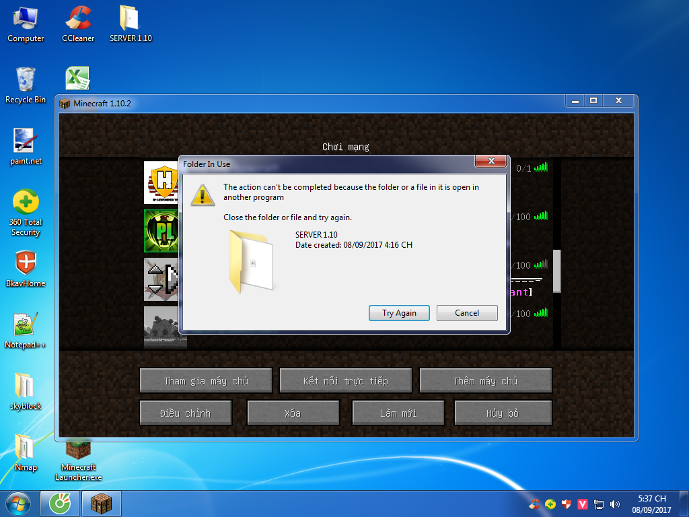Click the Làm mới button
The image size is (689, 517).
(x=398, y=413)
